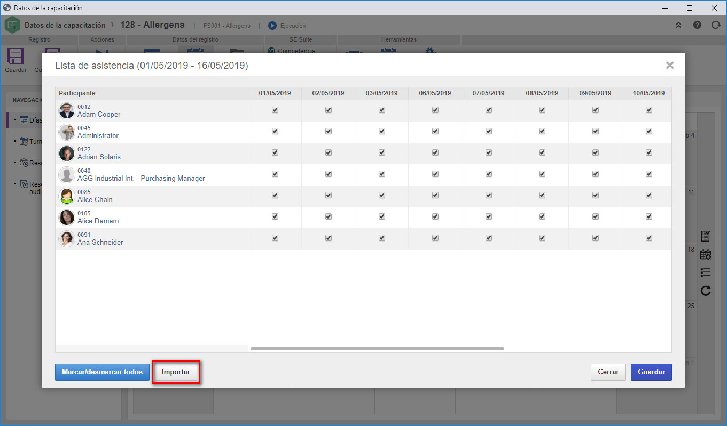Click the refresh icon in top header
Viewport: 727px width, 426px height.
click(x=716, y=25)
